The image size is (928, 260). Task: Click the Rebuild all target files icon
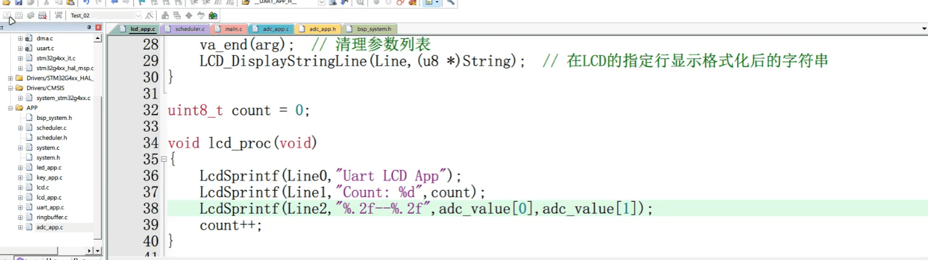[x=30, y=15]
